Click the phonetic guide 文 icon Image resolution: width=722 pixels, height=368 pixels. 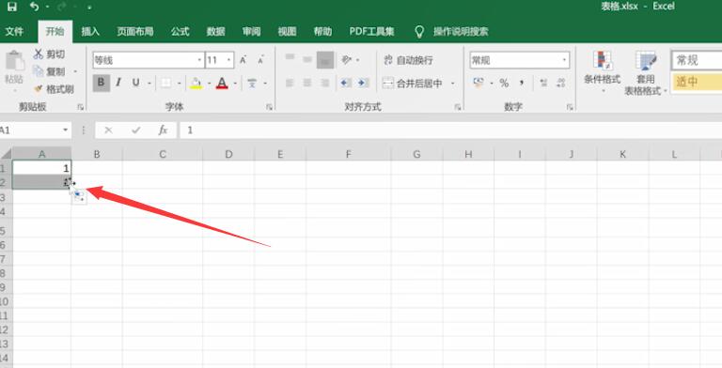(x=252, y=84)
